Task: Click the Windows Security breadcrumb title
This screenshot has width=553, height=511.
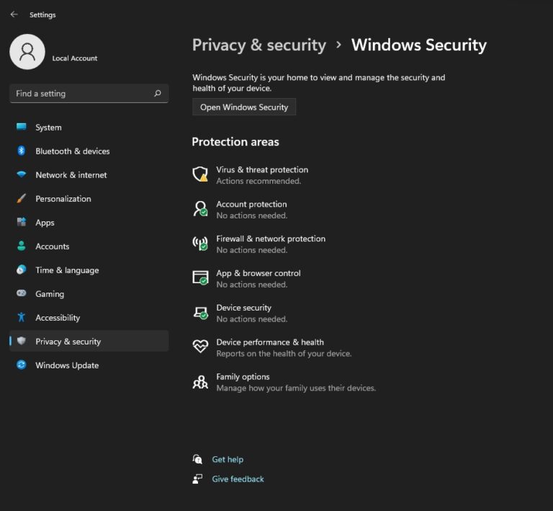Action: [x=419, y=45]
